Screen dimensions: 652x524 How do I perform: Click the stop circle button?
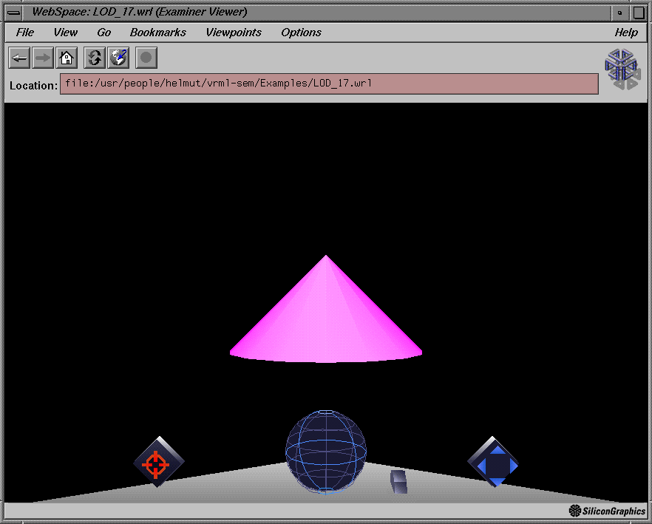146,58
